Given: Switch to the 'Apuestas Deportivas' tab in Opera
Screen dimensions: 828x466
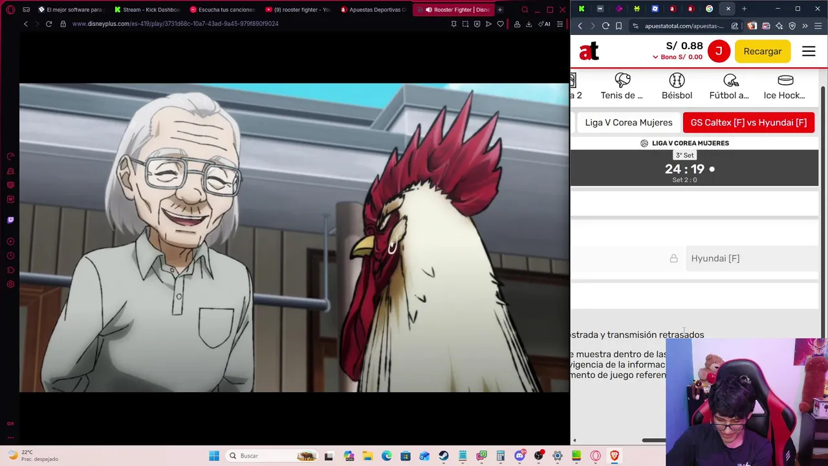Looking at the screenshot, I should (x=373, y=10).
